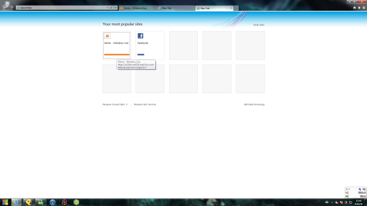Click the browser Forward arrow button
The image size is (367, 206).
tap(11, 7)
